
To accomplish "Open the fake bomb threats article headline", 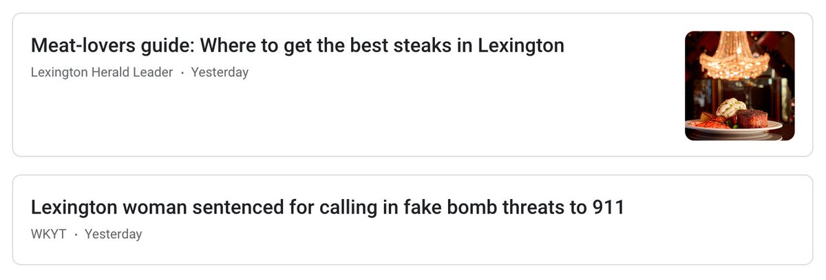I will coord(327,207).
